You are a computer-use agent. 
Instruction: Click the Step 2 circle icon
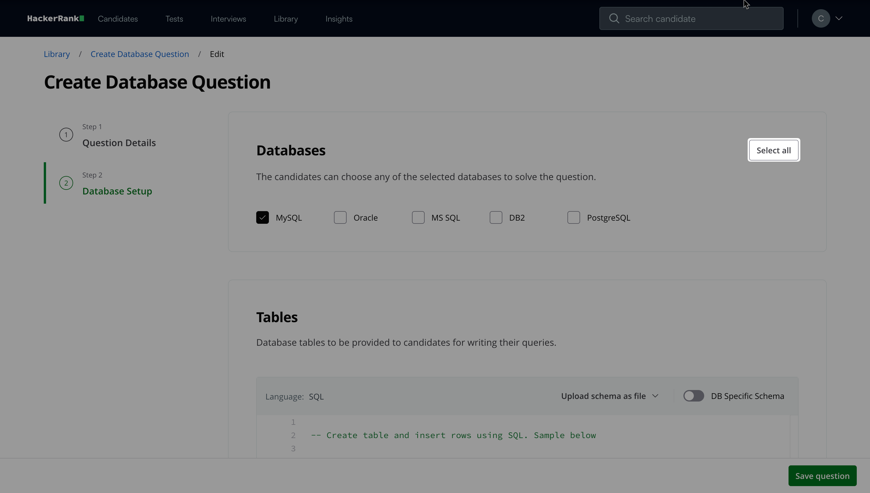(66, 183)
